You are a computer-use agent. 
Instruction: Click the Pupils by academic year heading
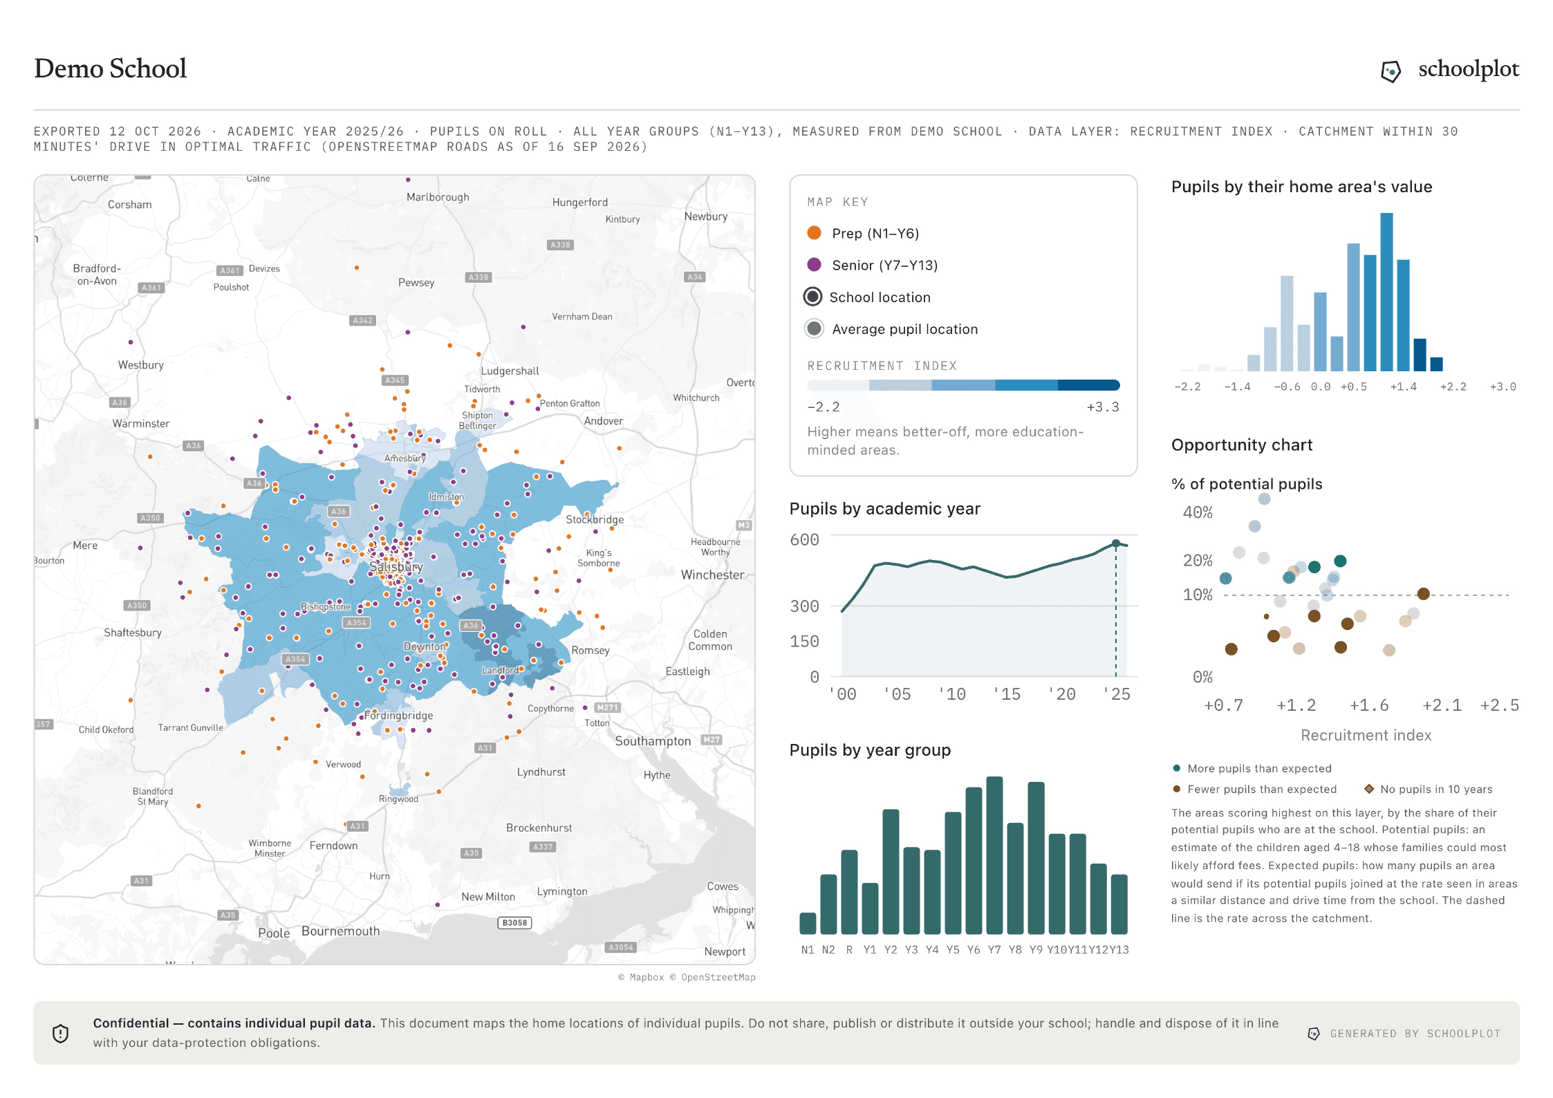coord(884,509)
